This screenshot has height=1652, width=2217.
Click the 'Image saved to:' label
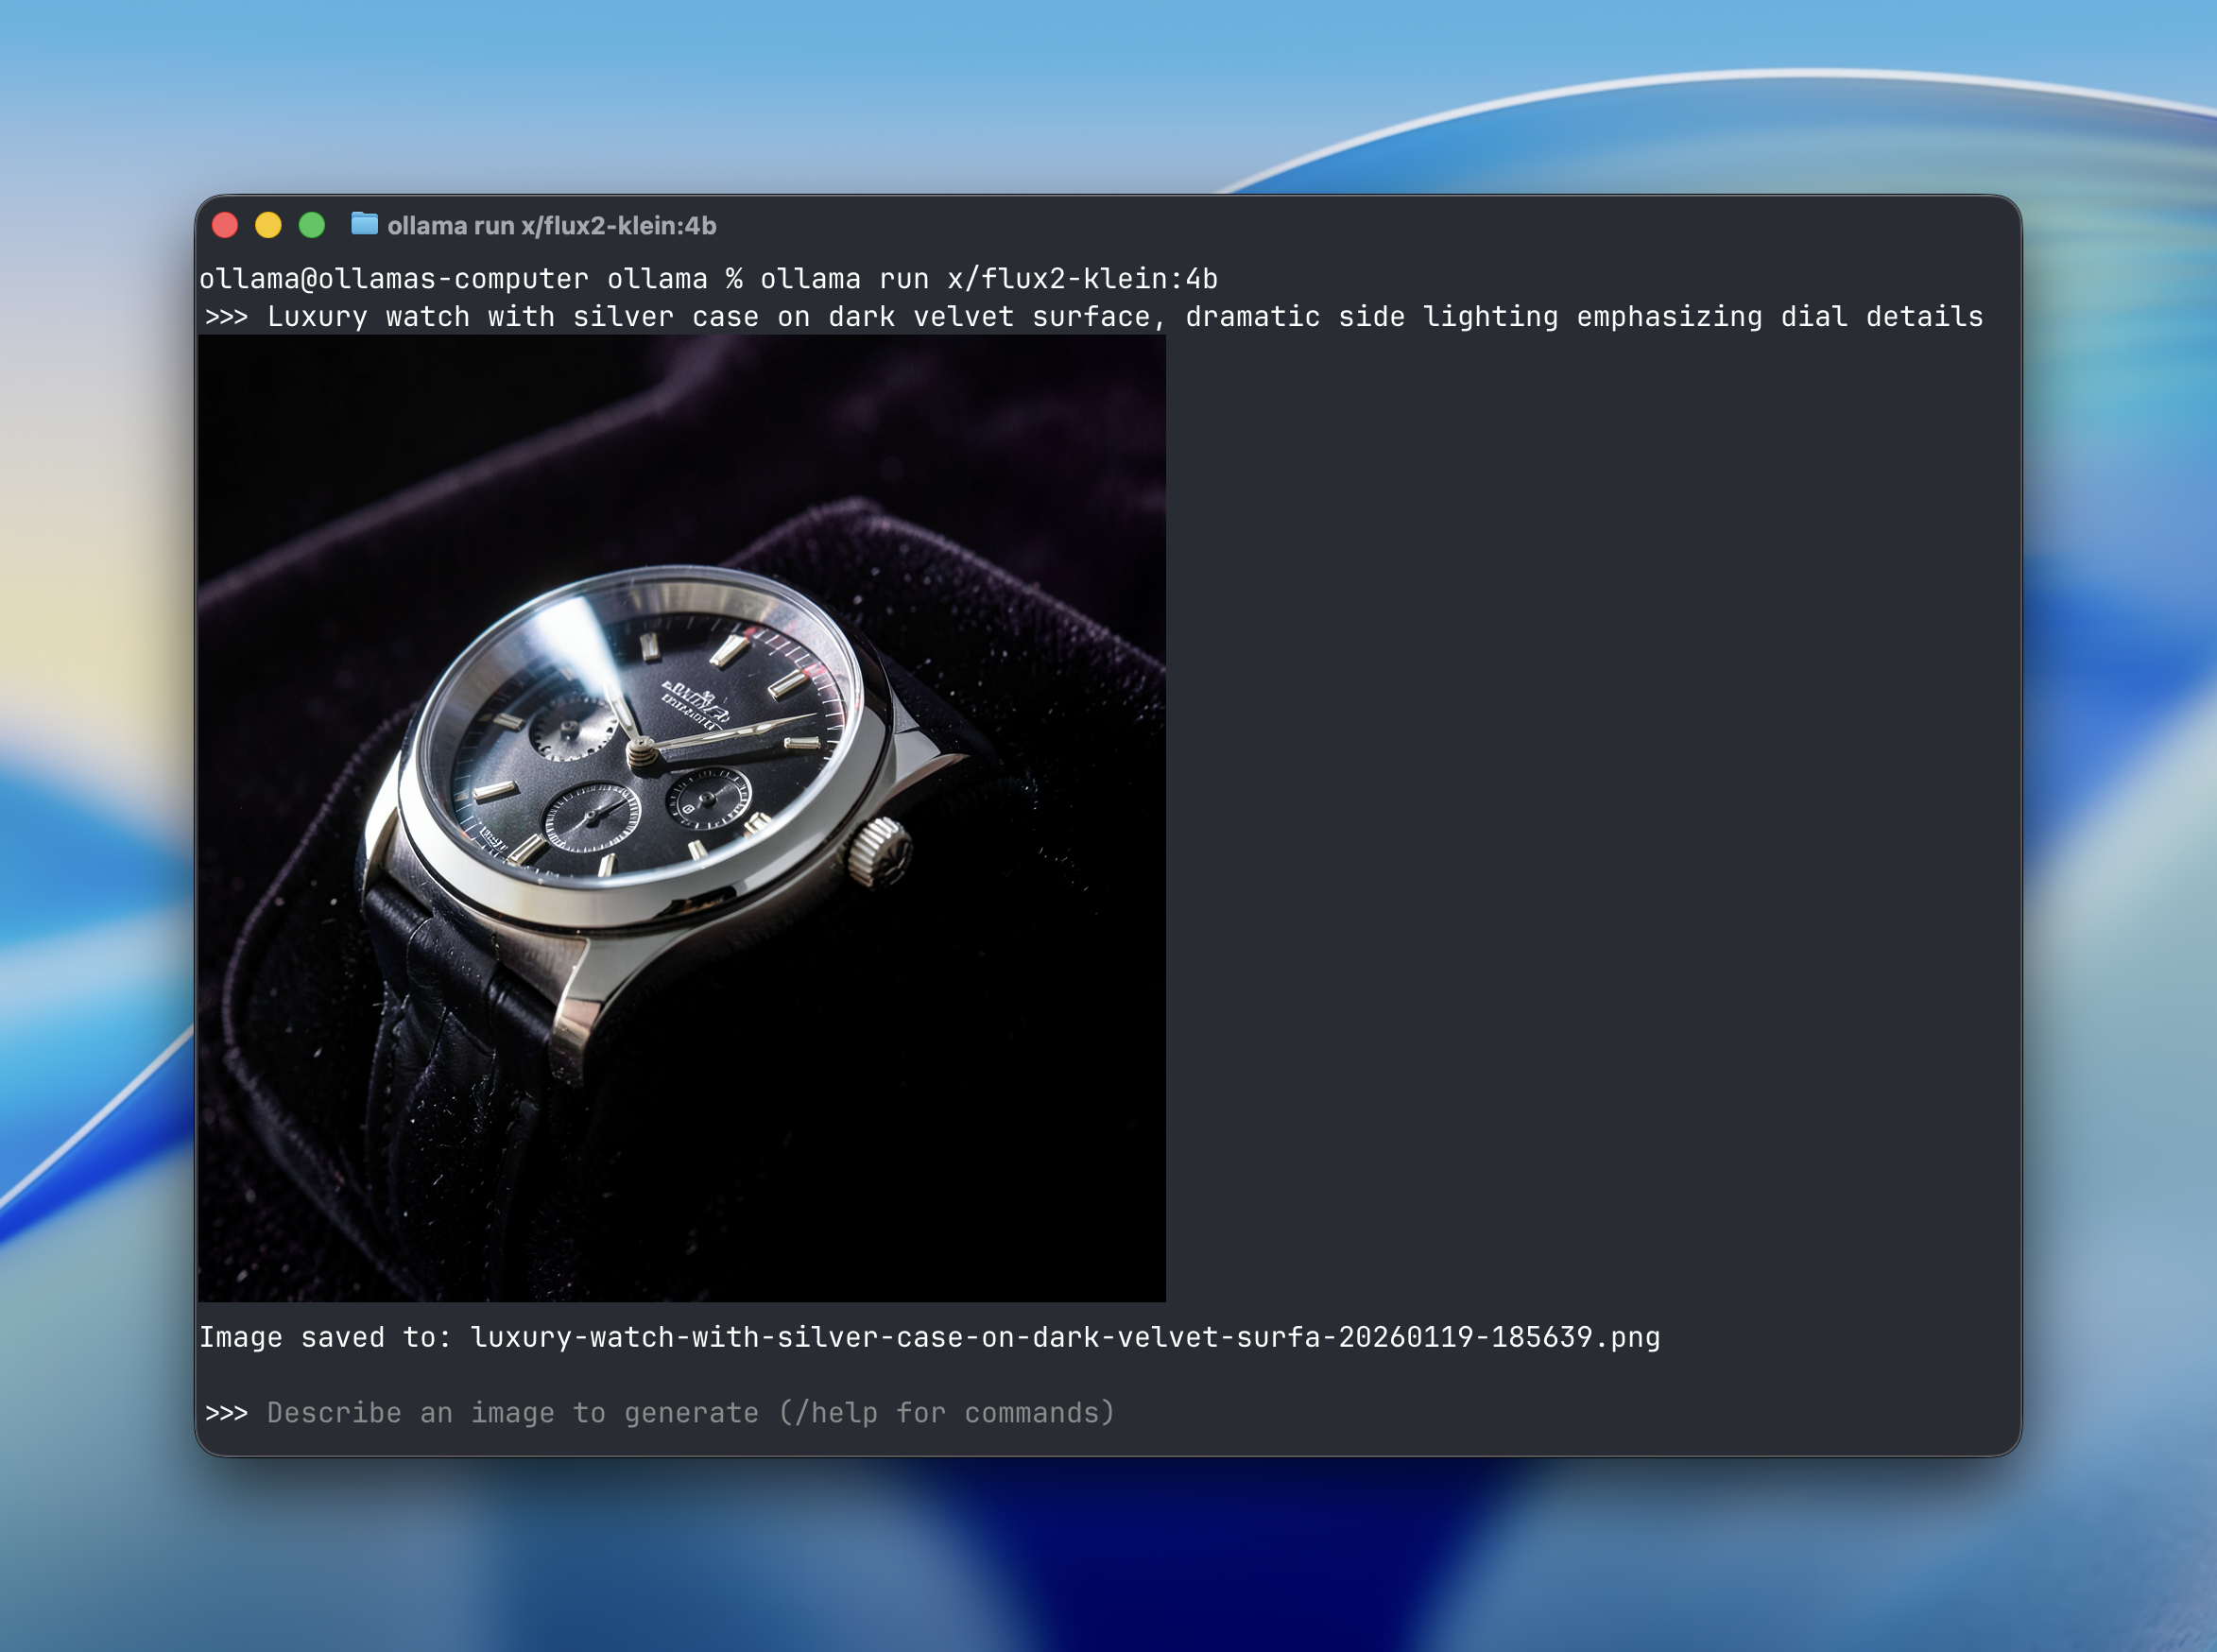325,1337
